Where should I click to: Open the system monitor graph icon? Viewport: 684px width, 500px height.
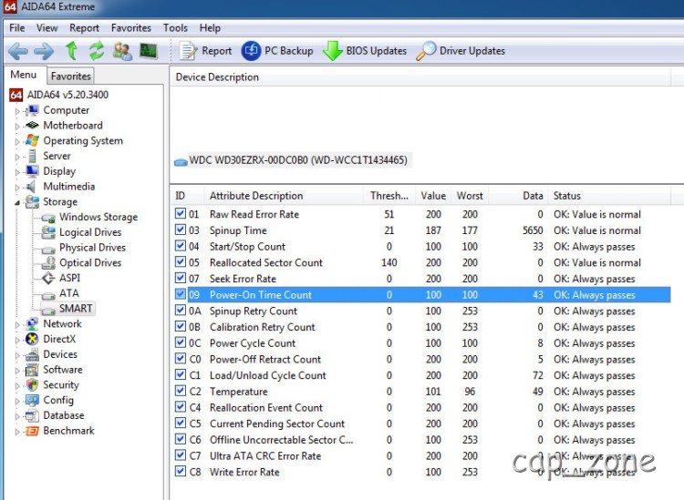[x=149, y=51]
